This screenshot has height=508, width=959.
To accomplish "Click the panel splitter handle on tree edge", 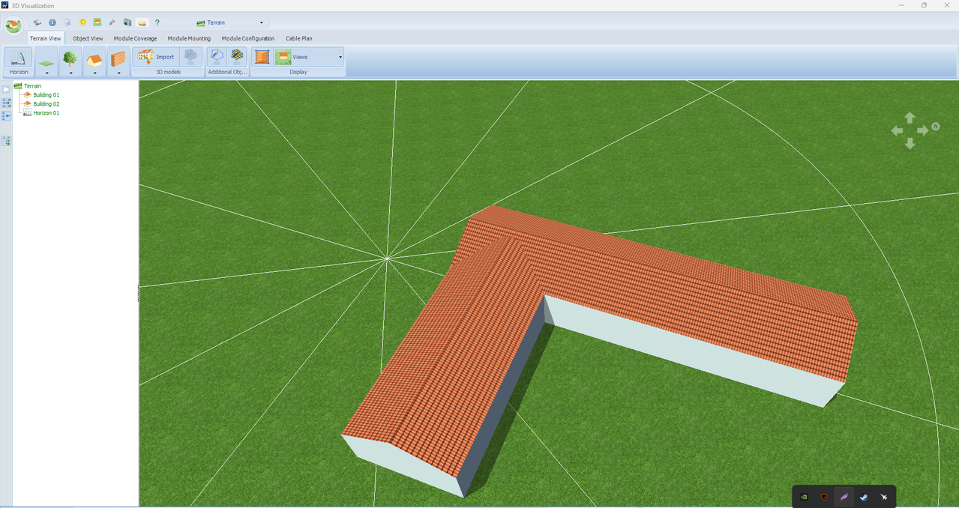I will 139,293.
